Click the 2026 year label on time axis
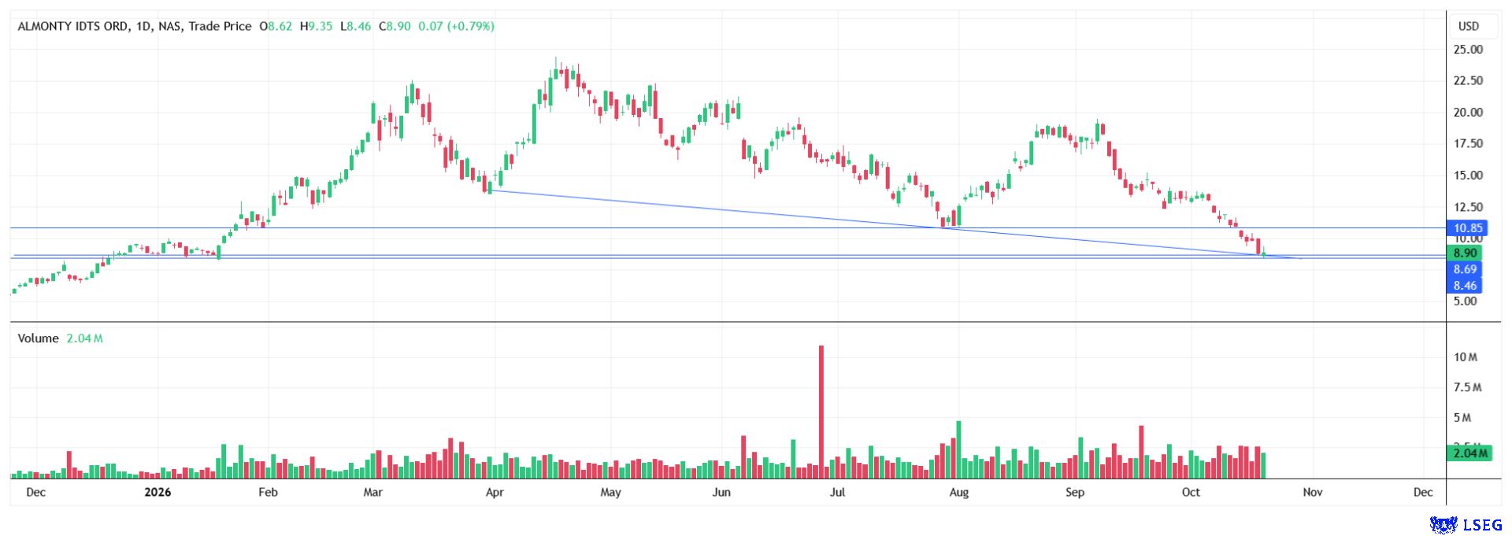Screen dimensions: 1512x536 (x=157, y=493)
